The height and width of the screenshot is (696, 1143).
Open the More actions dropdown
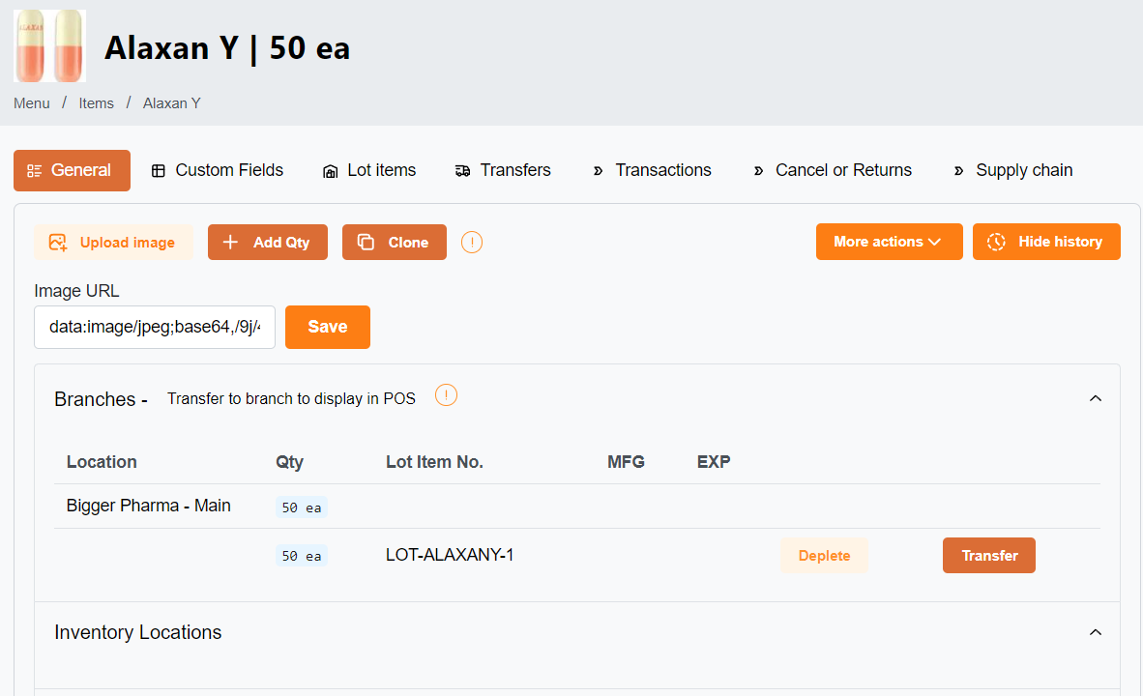click(x=890, y=242)
